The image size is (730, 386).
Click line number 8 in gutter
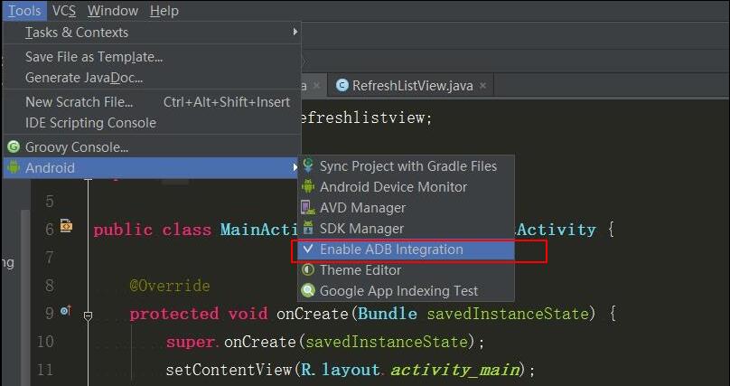[x=50, y=286]
